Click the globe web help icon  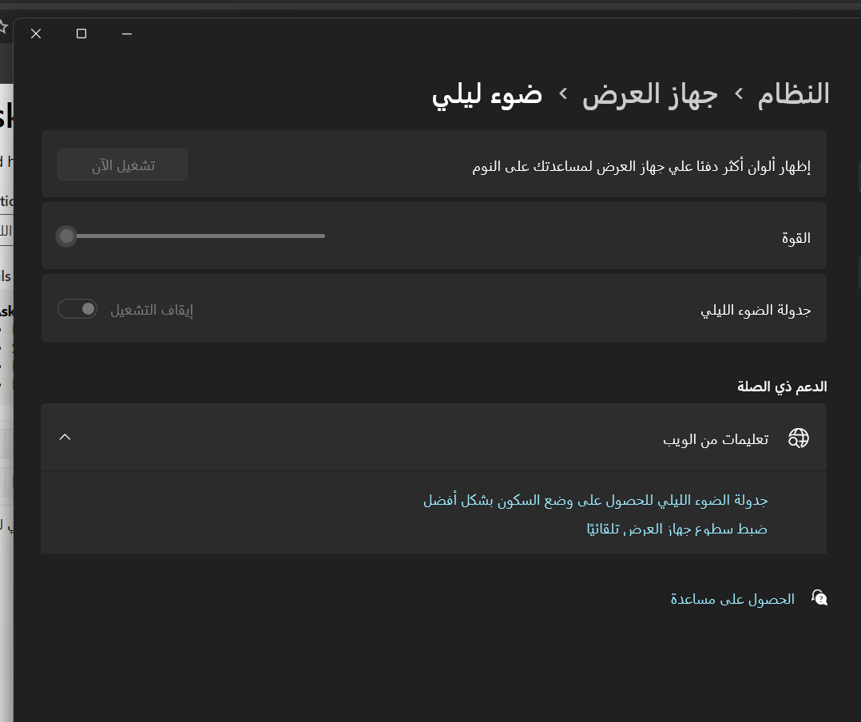pos(799,438)
